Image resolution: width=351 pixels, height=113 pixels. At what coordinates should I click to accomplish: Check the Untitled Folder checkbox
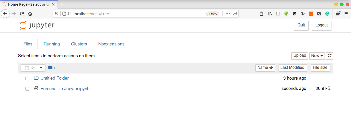coord(27,78)
